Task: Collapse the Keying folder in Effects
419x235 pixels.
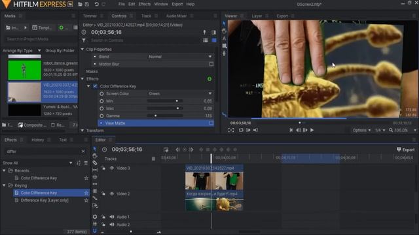Action: pos(4,185)
